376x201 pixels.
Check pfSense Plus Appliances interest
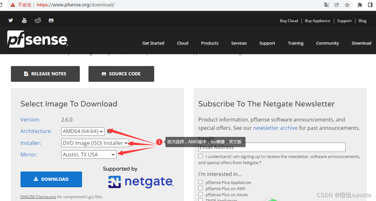pyautogui.click(x=200, y=182)
